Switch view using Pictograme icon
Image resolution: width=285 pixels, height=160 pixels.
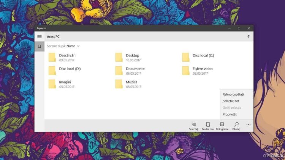click(222, 124)
